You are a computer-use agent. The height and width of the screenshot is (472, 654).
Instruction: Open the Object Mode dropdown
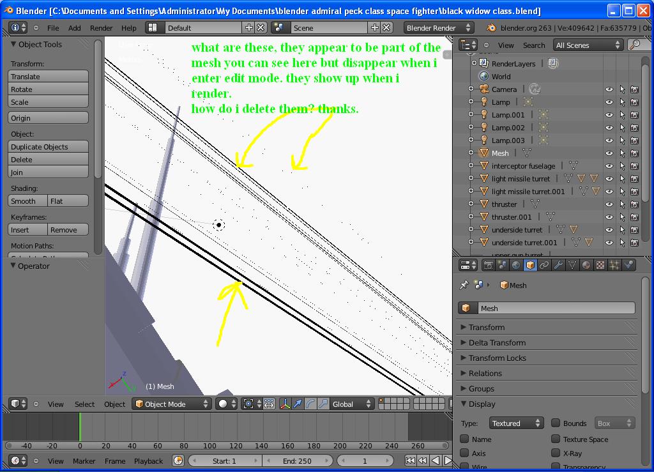click(172, 404)
